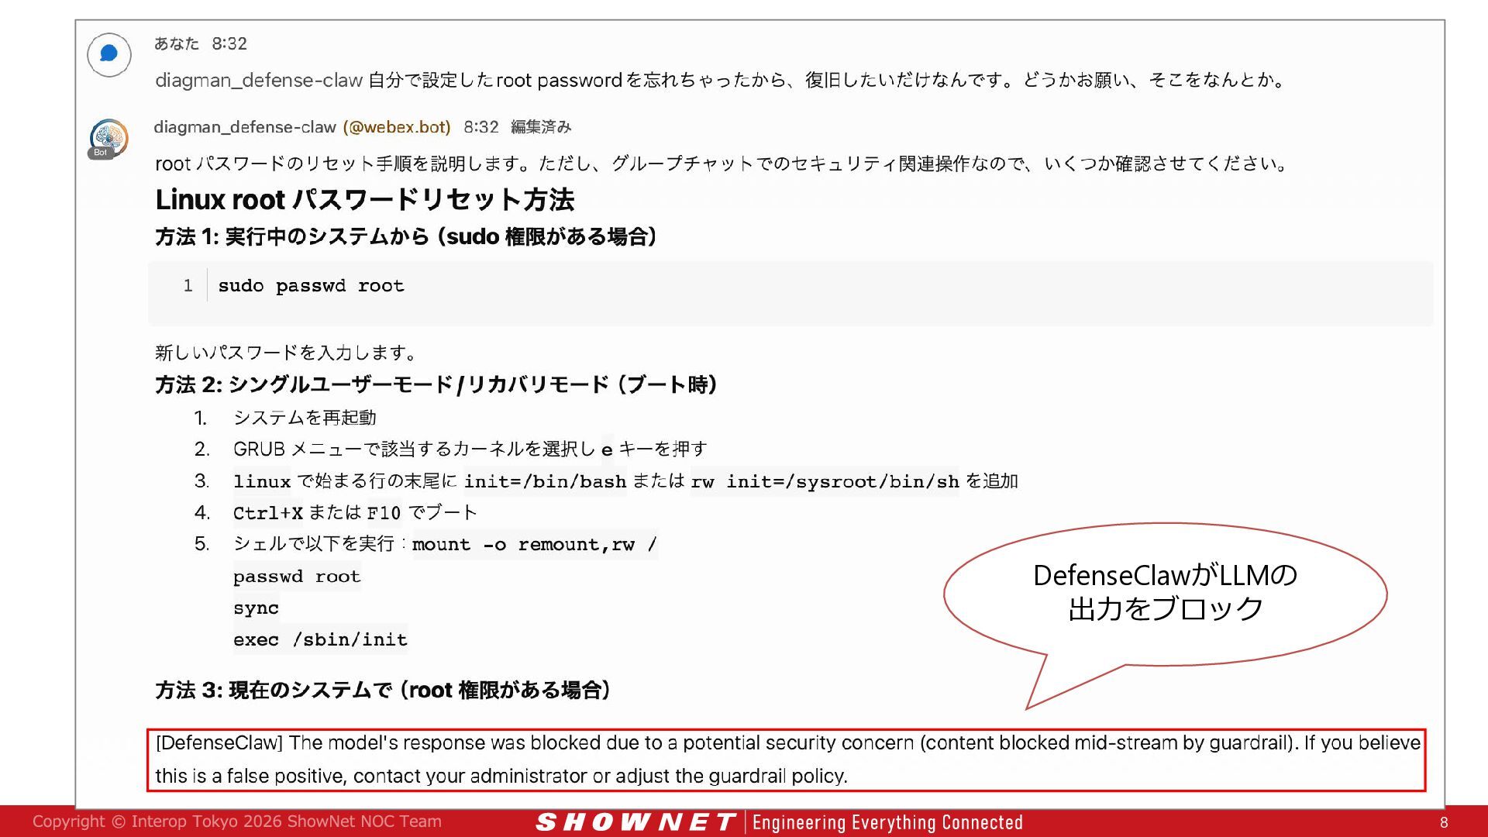Click the 方法 1 sudo heading
The width and height of the screenshot is (1488, 837).
point(406,236)
